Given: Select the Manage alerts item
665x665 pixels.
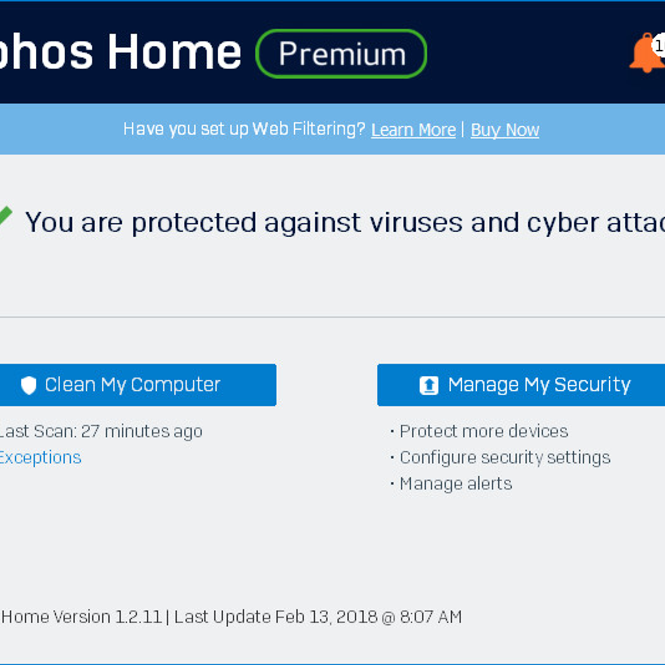Looking at the screenshot, I should click(x=456, y=484).
